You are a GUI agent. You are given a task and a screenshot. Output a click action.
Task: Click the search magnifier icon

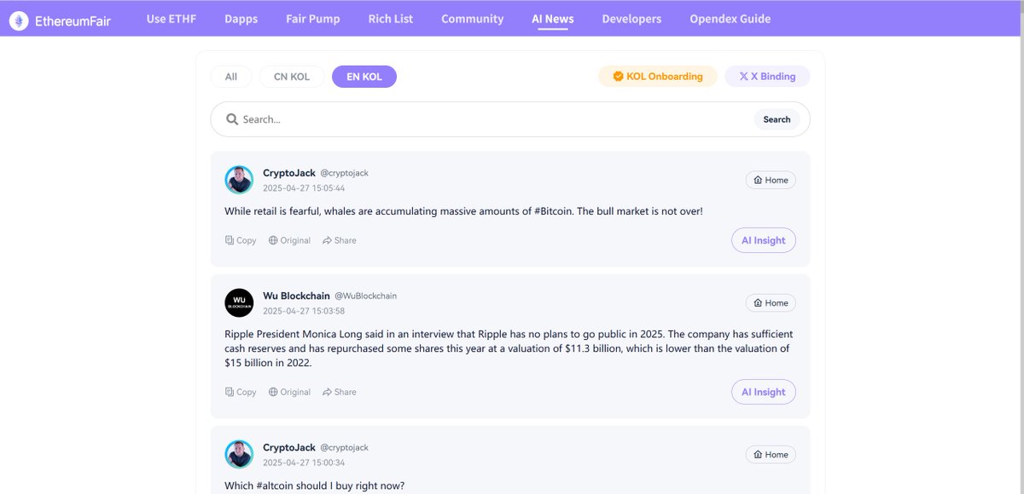[231, 119]
